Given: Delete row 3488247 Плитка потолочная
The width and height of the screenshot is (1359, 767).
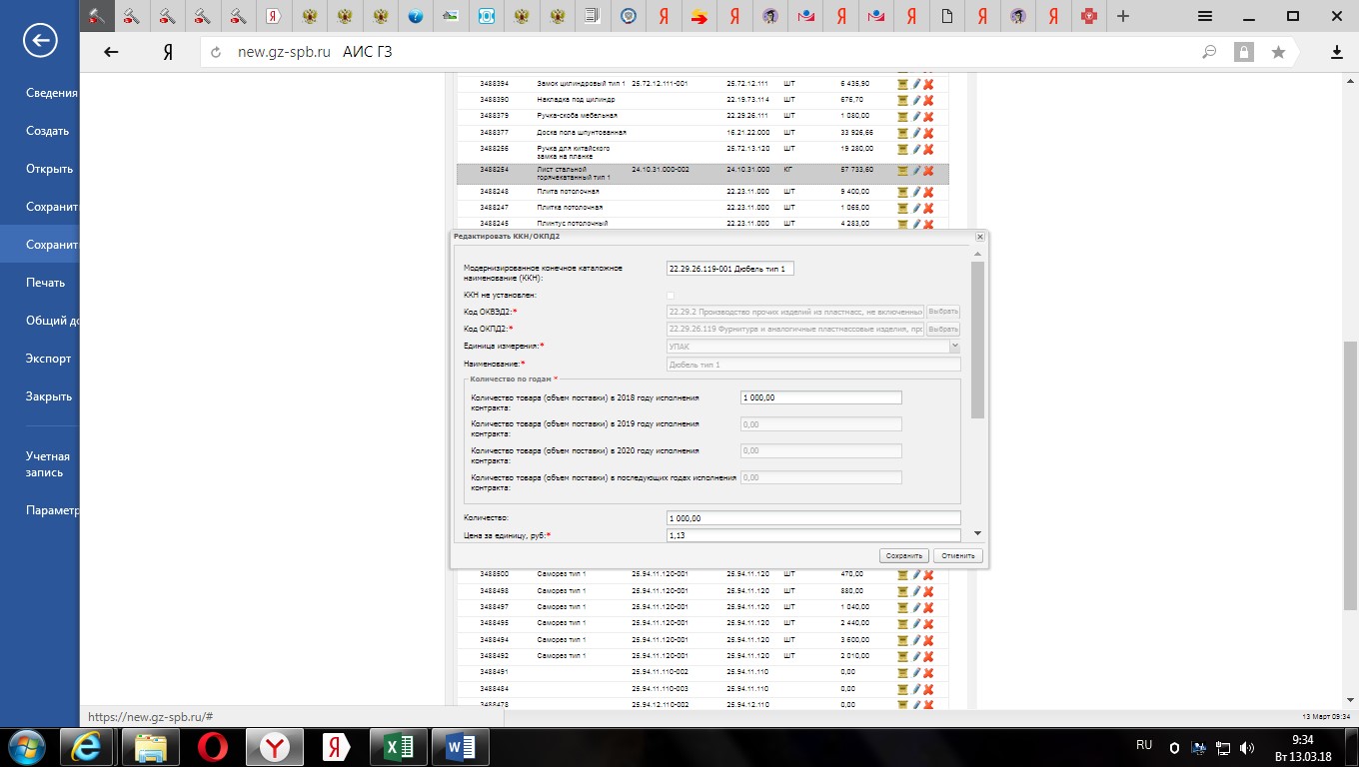Looking at the screenshot, I should [928, 207].
